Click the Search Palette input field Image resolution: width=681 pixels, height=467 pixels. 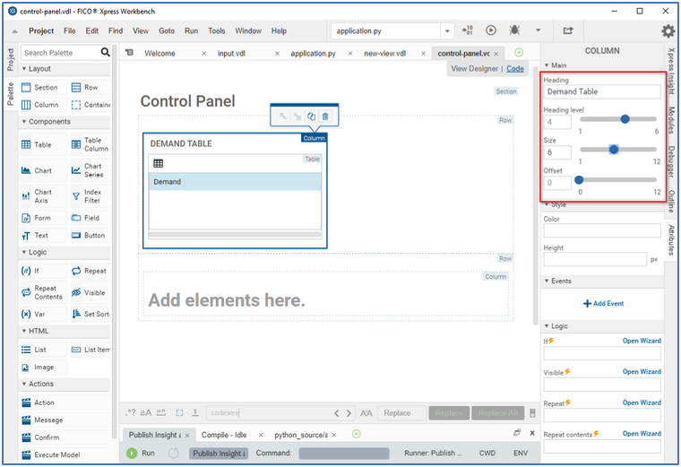click(x=60, y=53)
